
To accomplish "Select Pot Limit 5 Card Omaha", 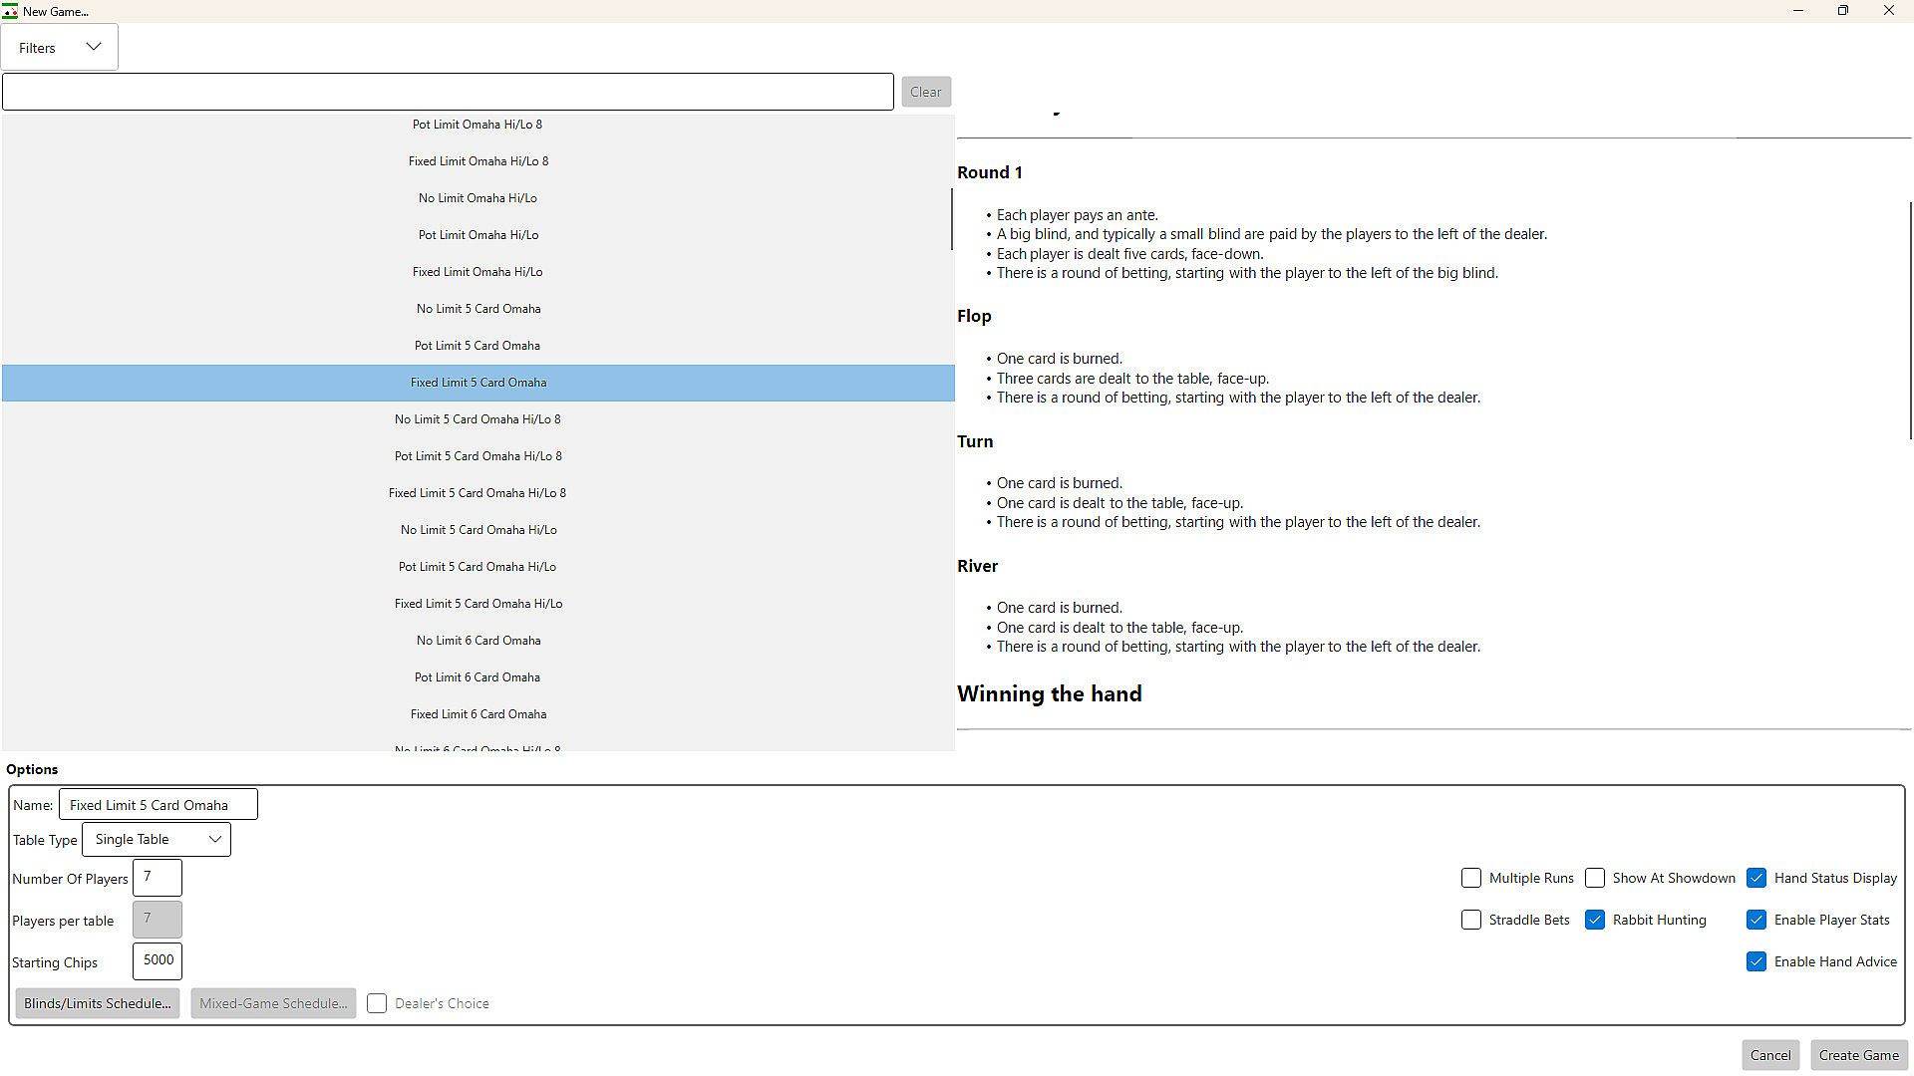I will click(478, 346).
